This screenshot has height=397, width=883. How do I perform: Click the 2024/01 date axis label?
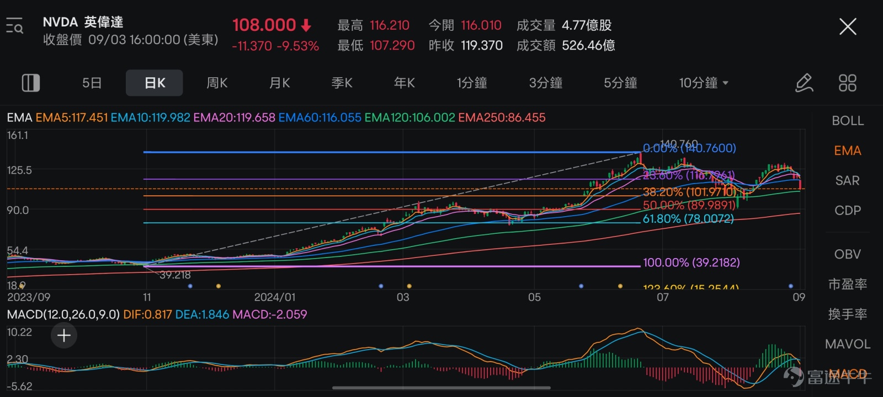pyautogui.click(x=275, y=297)
